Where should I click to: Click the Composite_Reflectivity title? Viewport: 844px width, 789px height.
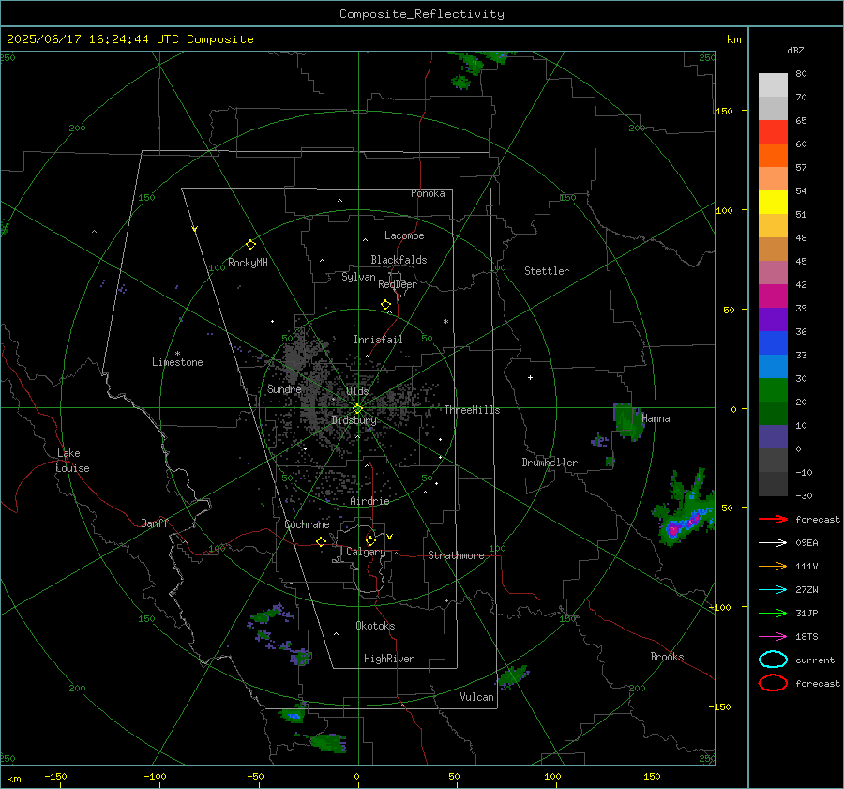pos(422,14)
